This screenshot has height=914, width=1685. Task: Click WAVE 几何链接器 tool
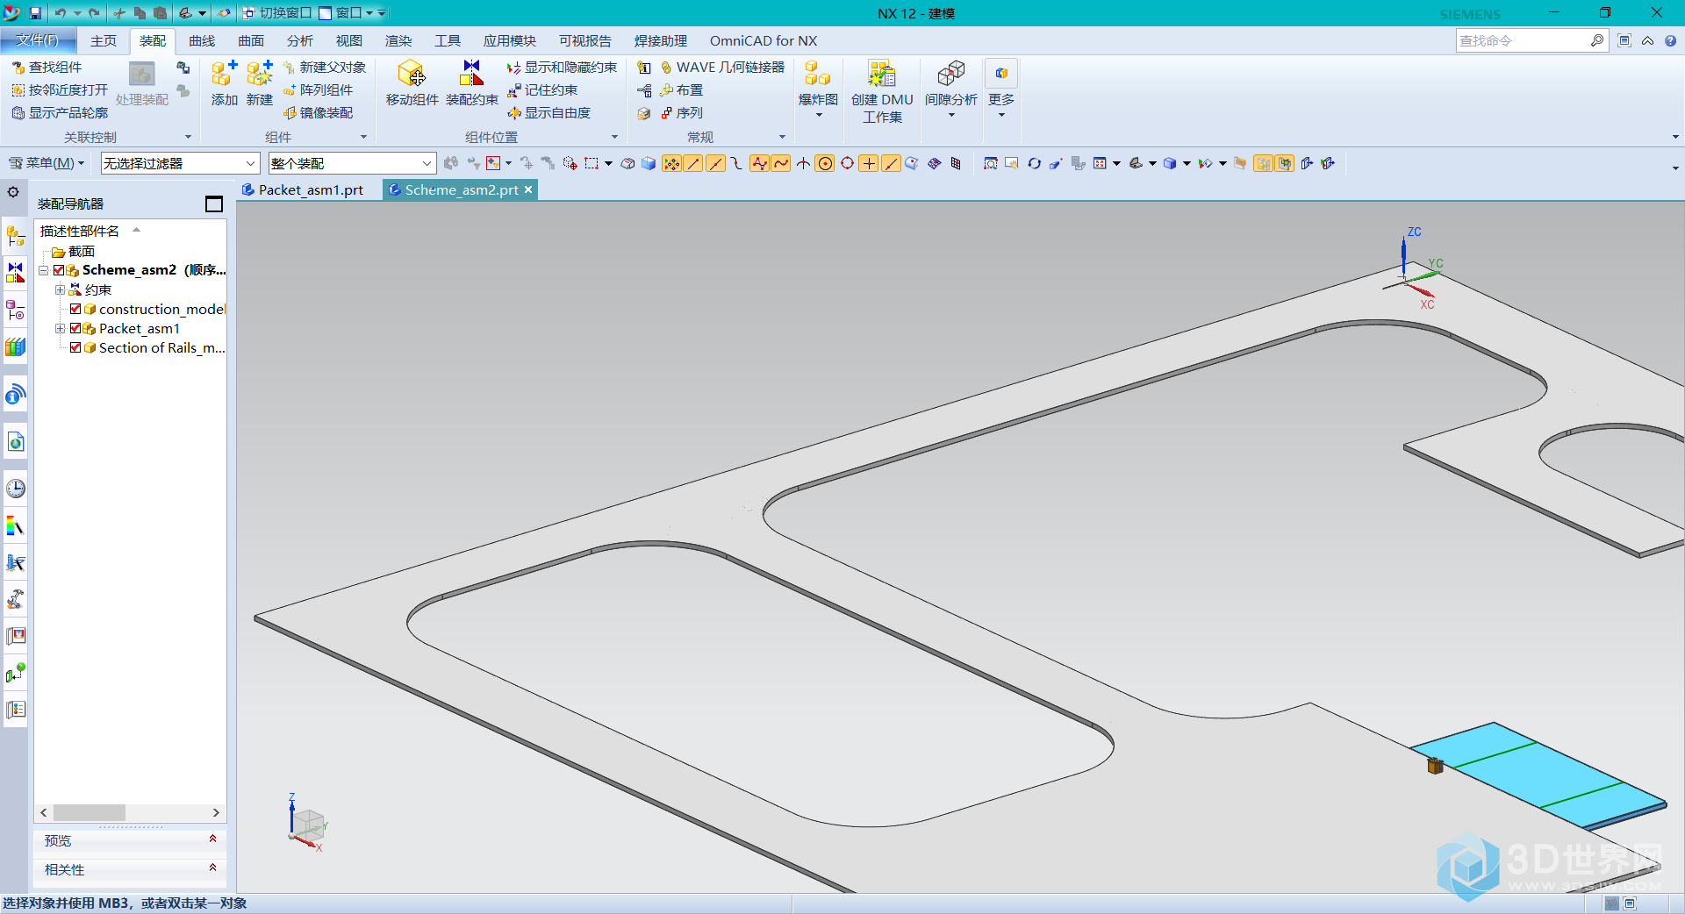(721, 67)
